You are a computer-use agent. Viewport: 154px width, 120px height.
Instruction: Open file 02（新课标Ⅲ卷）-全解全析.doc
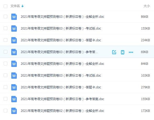coord(62,111)
